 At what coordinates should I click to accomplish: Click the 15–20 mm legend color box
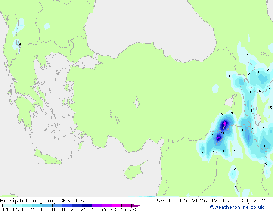pyautogui.click(x=67, y=205)
